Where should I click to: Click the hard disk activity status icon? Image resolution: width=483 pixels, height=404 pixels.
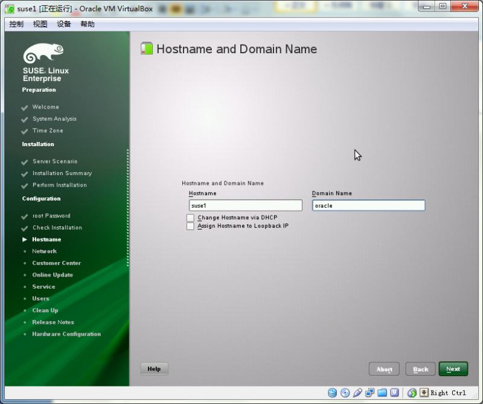click(x=333, y=393)
